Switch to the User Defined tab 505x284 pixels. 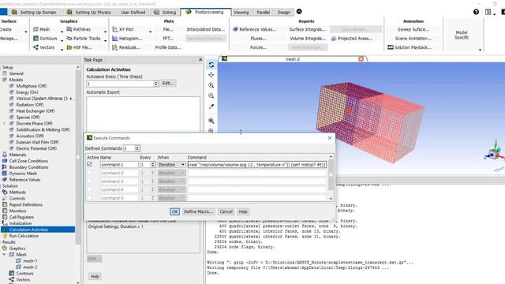[x=133, y=13]
